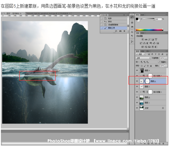
Task: Toggle visibility of the selected 图层 5
Action: (137, 81)
